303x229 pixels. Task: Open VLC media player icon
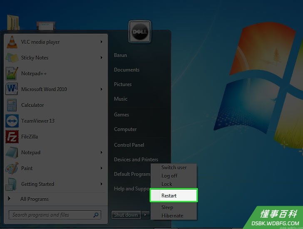12,42
